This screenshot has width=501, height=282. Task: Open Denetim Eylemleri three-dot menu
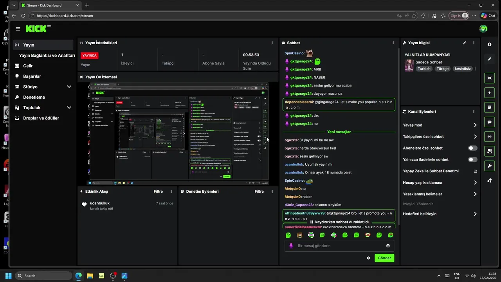(272, 192)
